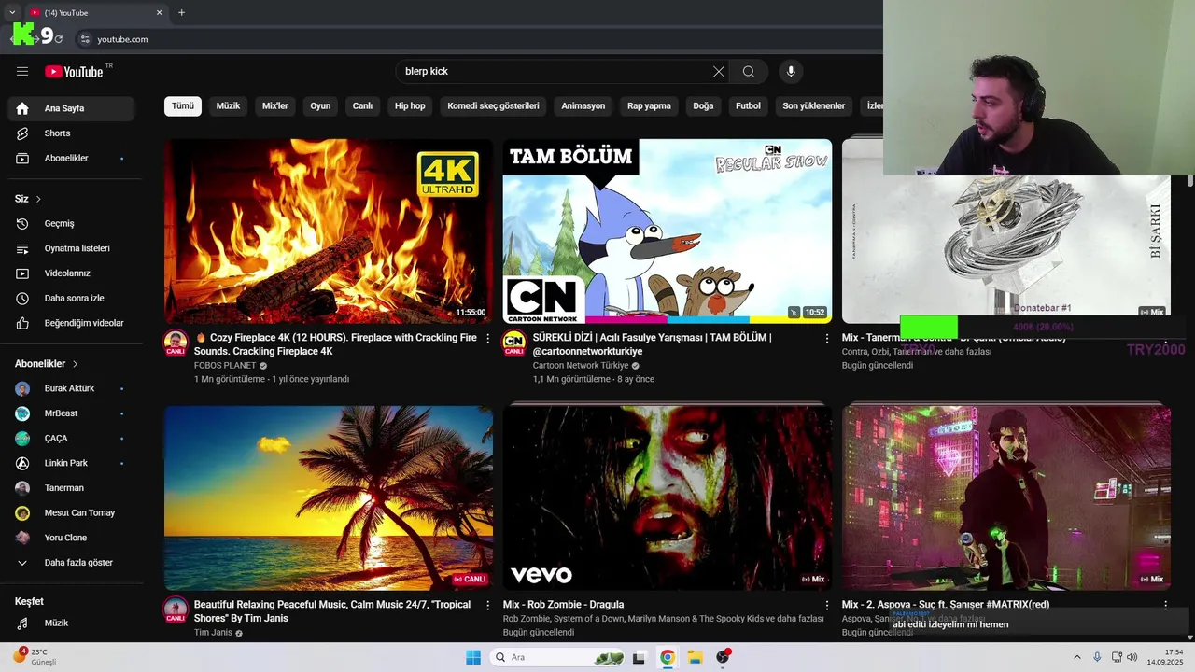Select the Tümü filter chip
Screen dimensions: 1195x672
(x=183, y=106)
